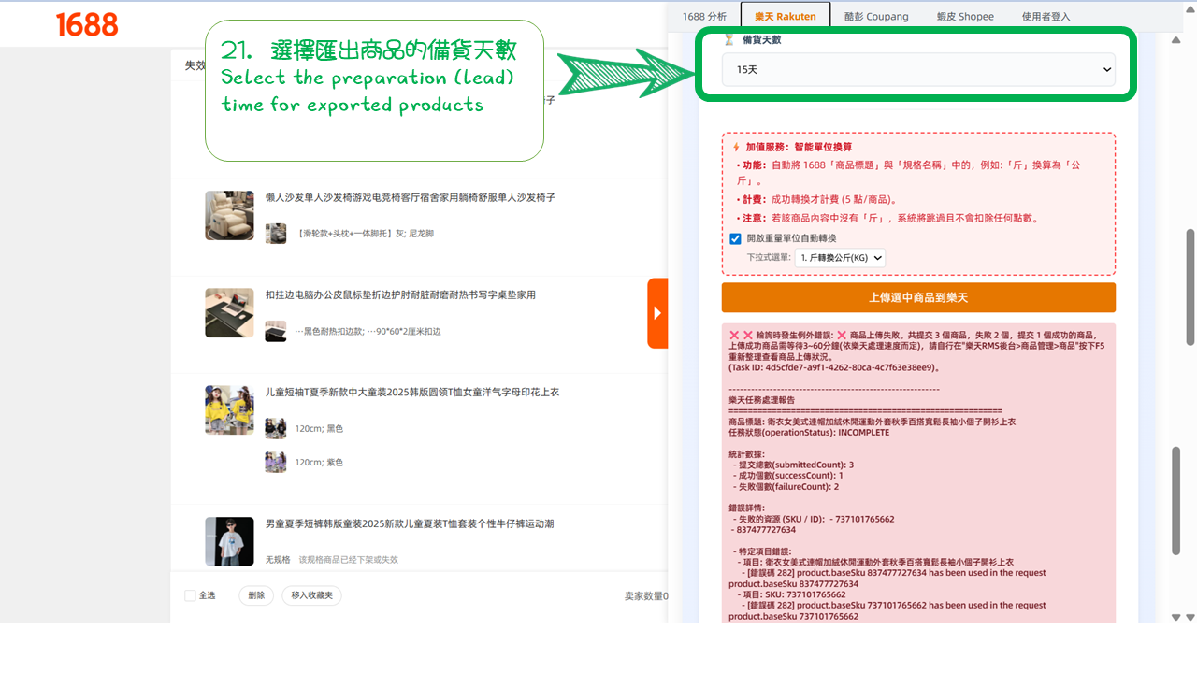Click the boy's summer shorts set thumbnail

tap(229, 541)
